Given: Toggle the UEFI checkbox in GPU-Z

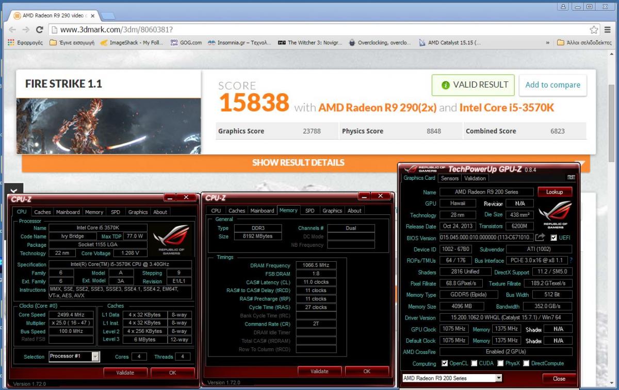Looking at the screenshot, I should [553, 238].
